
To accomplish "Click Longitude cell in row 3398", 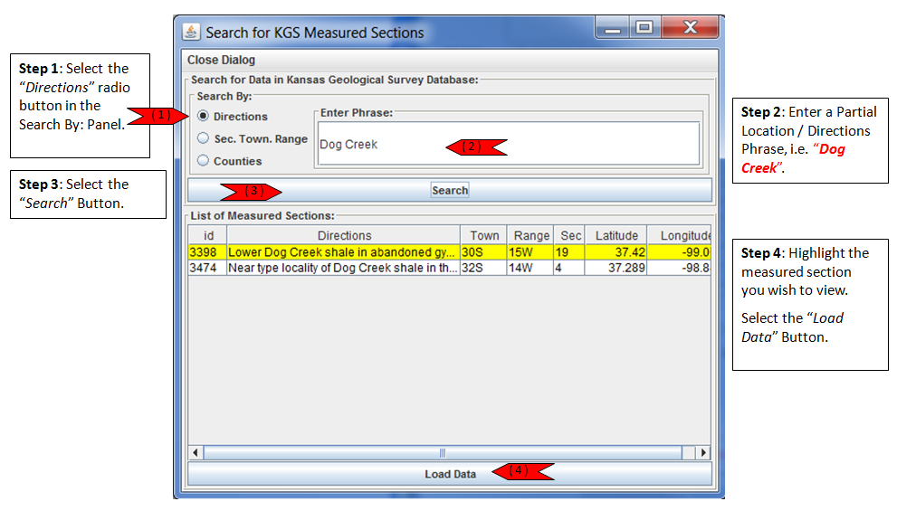I will tap(680, 252).
